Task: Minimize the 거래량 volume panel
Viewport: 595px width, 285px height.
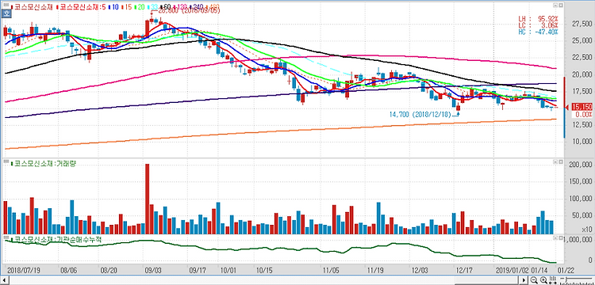Action: (555, 161)
